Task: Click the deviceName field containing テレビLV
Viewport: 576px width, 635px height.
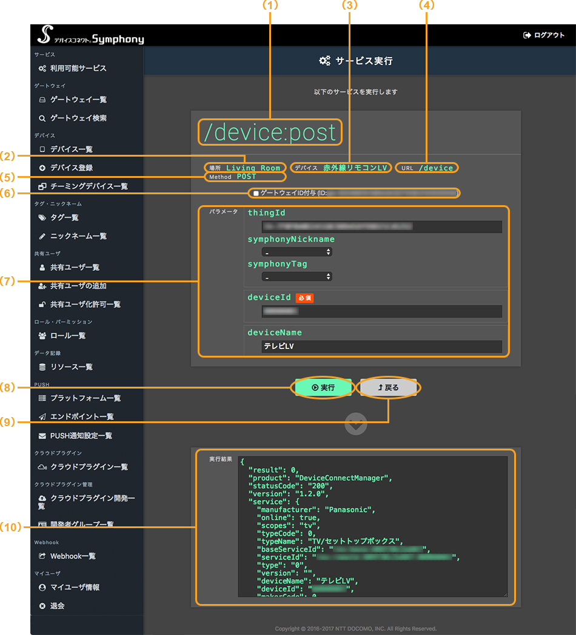Action: [x=381, y=346]
